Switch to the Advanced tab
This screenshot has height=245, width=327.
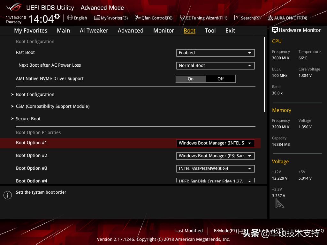[131, 31]
